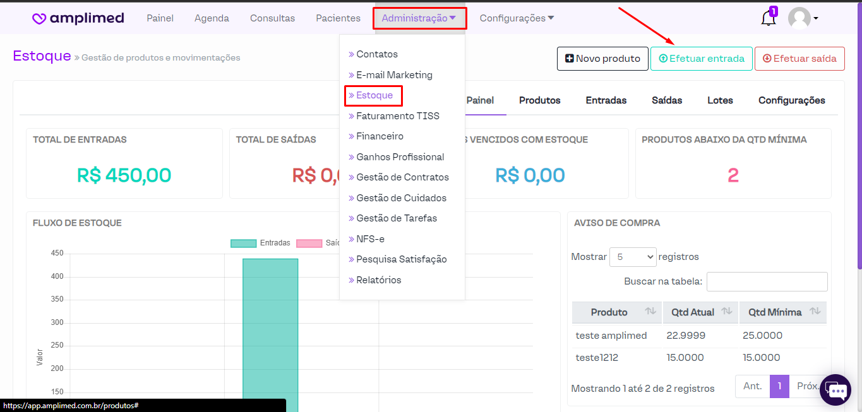The image size is (862, 412).
Task: Click the Efetuar saída button
Action: (x=799, y=59)
